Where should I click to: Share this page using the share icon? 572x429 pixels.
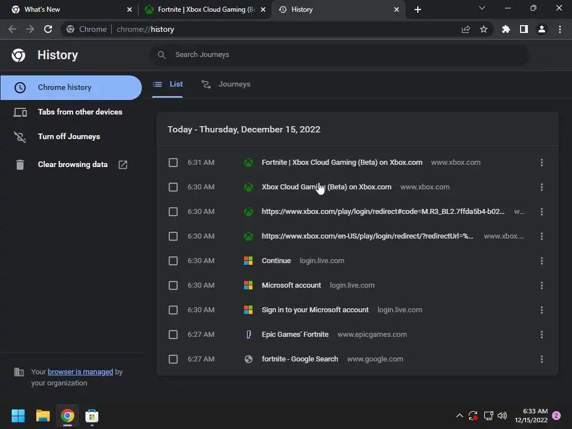pyautogui.click(x=466, y=29)
